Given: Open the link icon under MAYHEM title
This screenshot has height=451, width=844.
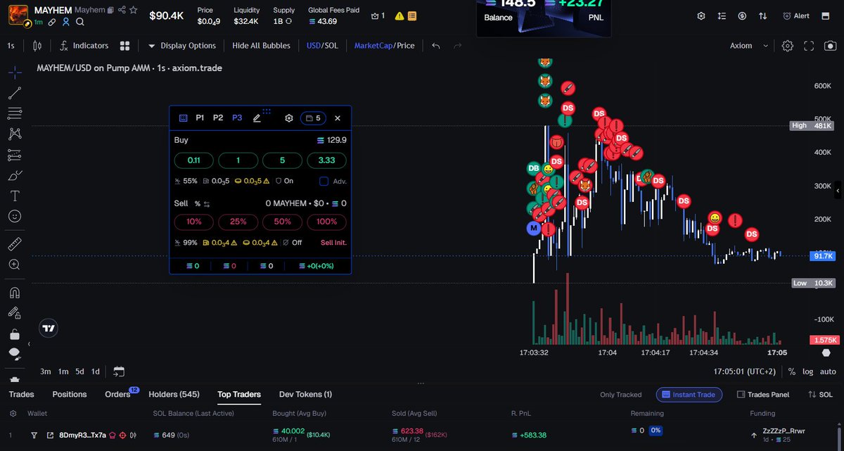Looking at the screenshot, I should coord(53,22).
